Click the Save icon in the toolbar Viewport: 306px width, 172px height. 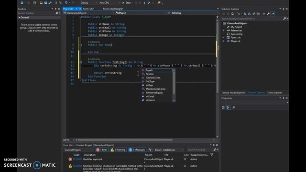click(x=46, y=3)
